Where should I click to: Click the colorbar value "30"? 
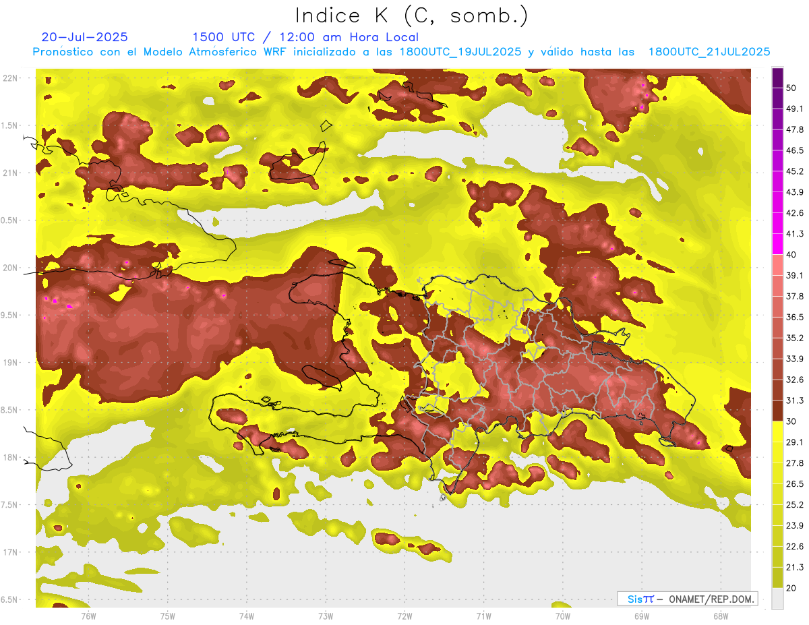[791, 421]
